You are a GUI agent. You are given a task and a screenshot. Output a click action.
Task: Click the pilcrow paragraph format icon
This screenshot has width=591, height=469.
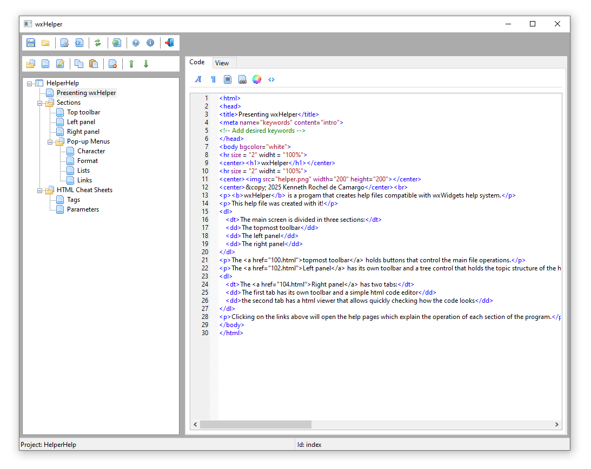pos(213,79)
